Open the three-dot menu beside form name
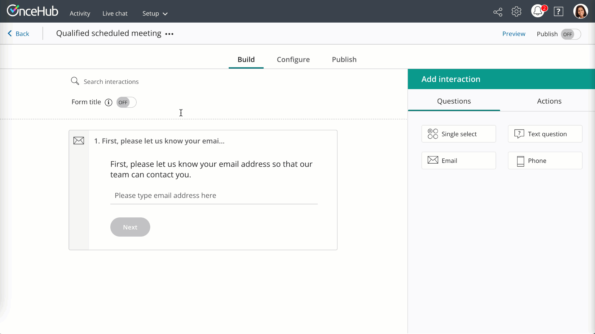 (169, 34)
